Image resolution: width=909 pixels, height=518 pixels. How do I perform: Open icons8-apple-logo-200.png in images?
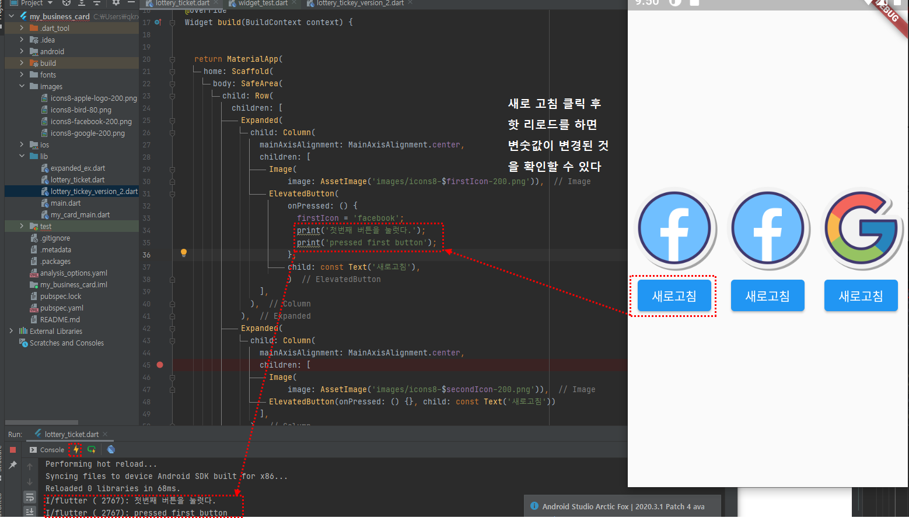pos(89,98)
